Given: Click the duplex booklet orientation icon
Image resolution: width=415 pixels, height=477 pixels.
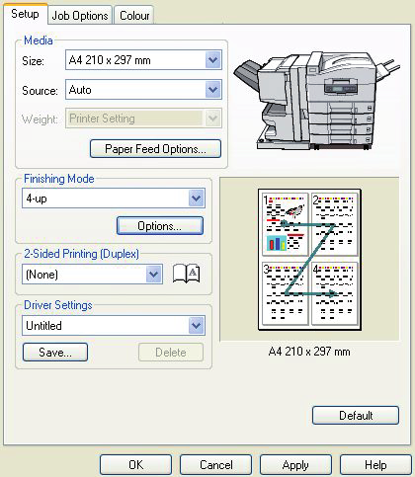Looking at the screenshot, I should (x=186, y=274).
